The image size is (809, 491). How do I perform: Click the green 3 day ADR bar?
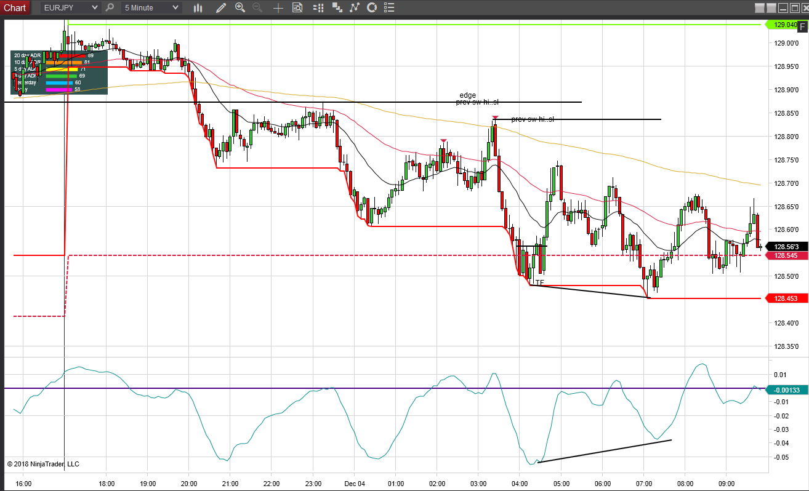pos(61,76)
